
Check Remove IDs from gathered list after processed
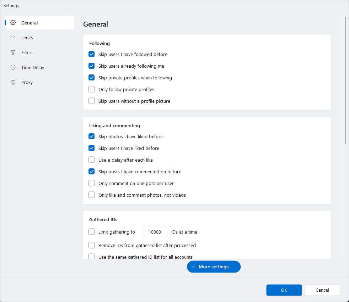(x=91, y=245)
